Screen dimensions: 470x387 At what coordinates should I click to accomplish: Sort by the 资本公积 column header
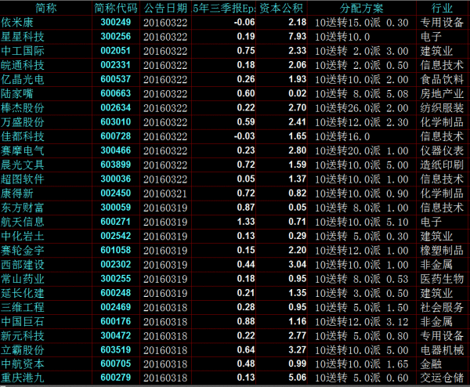tap(281, 8)
